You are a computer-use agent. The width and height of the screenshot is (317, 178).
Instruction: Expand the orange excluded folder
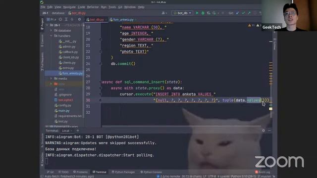(x=51, y=84)
